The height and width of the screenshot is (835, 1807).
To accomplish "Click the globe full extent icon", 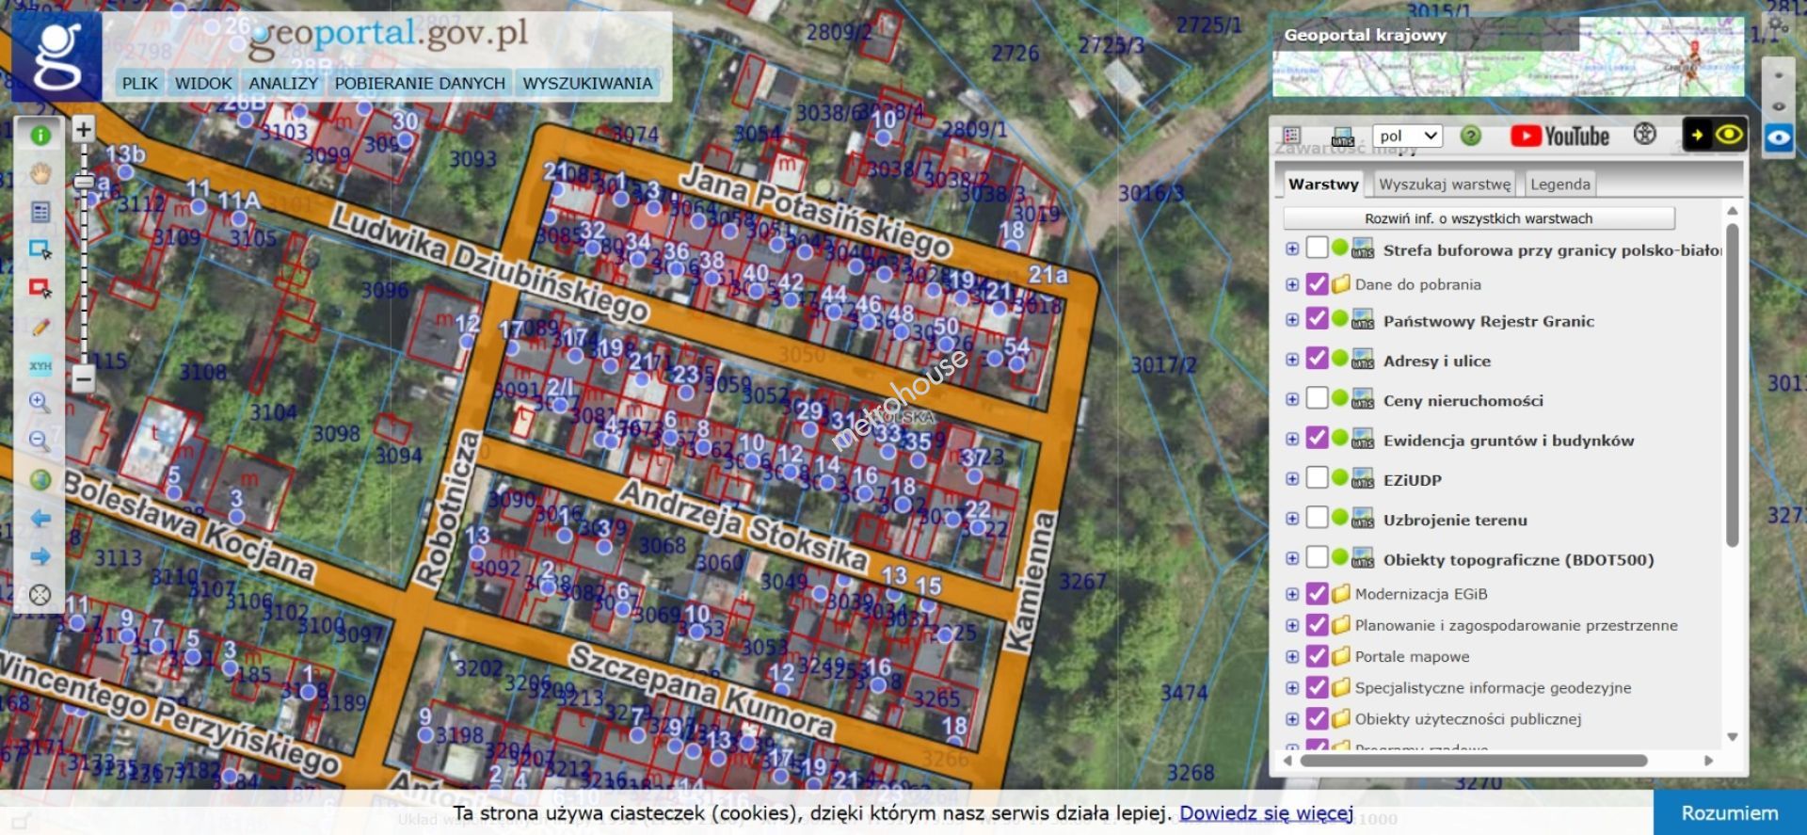I will (40, 480).
